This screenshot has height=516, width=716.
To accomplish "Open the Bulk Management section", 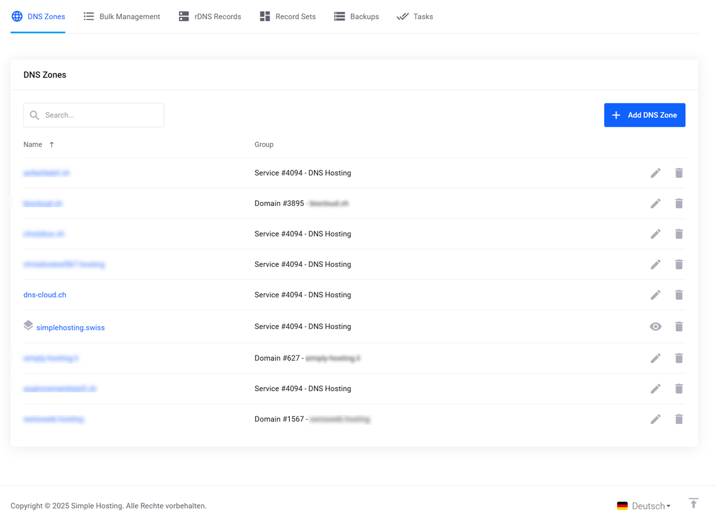I will click(x=122, y=16).
